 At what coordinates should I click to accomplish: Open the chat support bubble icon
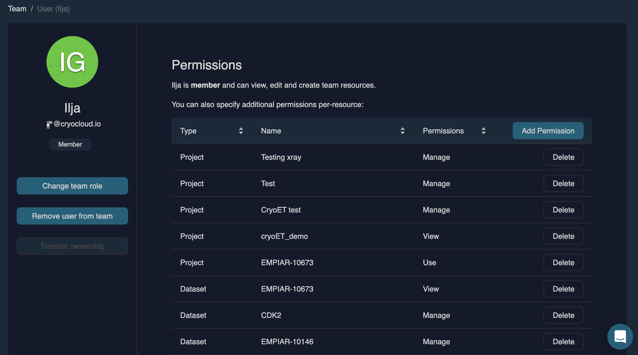click(x=620, y=336)
